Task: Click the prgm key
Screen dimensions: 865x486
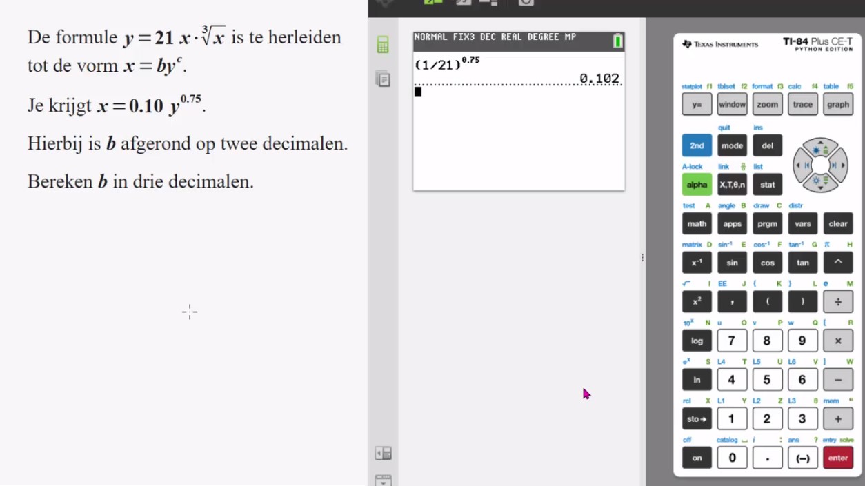Action: [767, 223]
